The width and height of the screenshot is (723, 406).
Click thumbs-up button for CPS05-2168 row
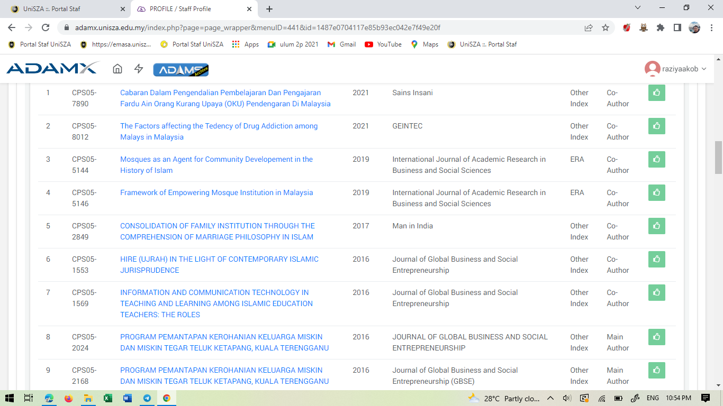[x=657, y=370]
